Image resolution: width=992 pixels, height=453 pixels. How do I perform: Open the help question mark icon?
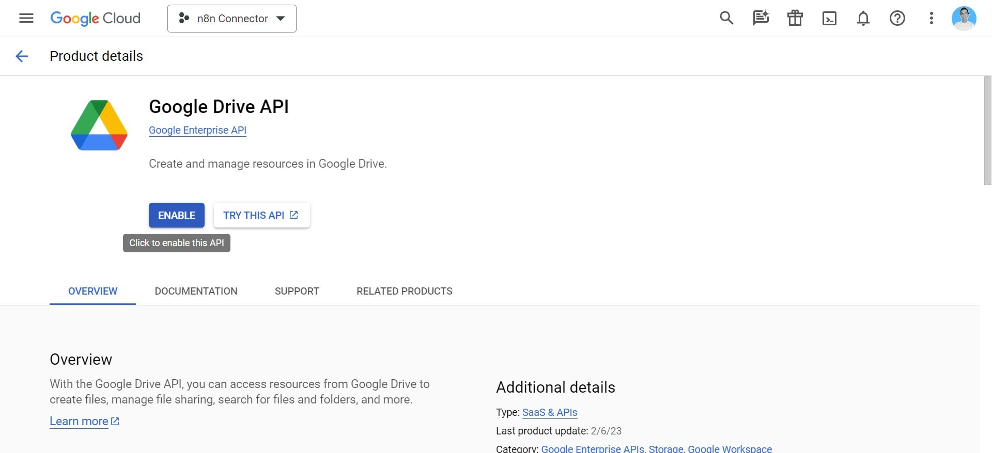pos(897,19)
